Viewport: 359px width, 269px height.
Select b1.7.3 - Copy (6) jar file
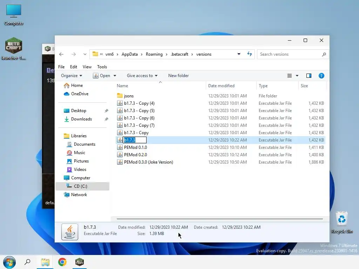point(139,118)
